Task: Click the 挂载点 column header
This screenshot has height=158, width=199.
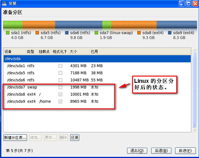Action: [45, 52]
